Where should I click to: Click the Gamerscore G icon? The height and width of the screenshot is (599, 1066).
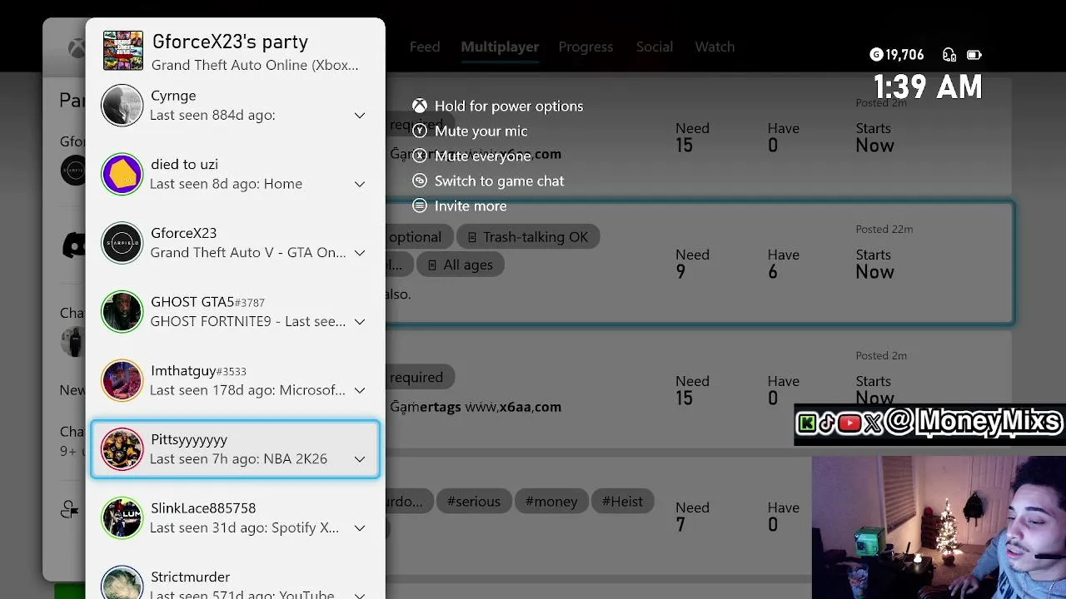click(x=875, y=55)
